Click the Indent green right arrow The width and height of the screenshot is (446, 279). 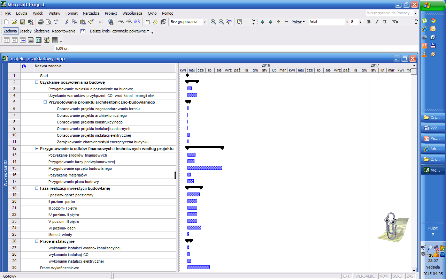(270, 22)
